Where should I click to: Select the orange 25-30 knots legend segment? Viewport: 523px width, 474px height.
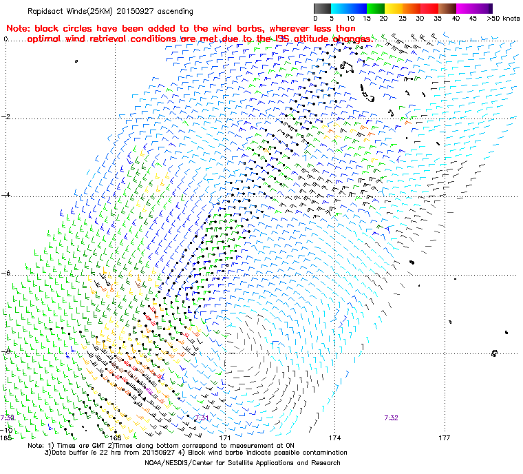[412, 8]
